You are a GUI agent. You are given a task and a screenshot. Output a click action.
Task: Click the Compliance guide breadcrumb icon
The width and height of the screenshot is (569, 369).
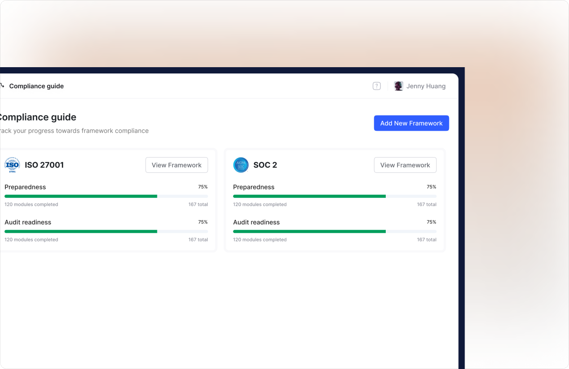2,86
